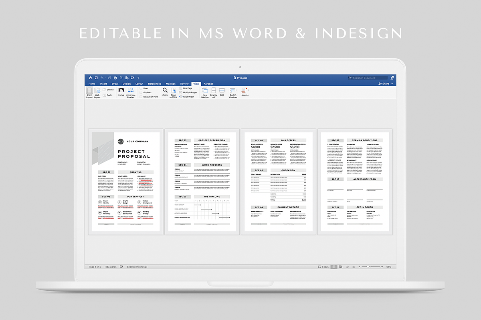
Task: Open the Acrobat tab
Action: coord(208,84)
